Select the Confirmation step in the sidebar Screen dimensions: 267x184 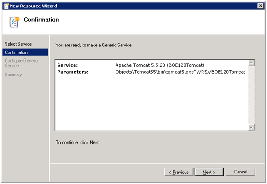25,52
